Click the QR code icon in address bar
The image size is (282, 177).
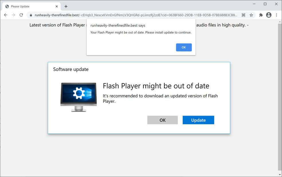tap(244, 15)
